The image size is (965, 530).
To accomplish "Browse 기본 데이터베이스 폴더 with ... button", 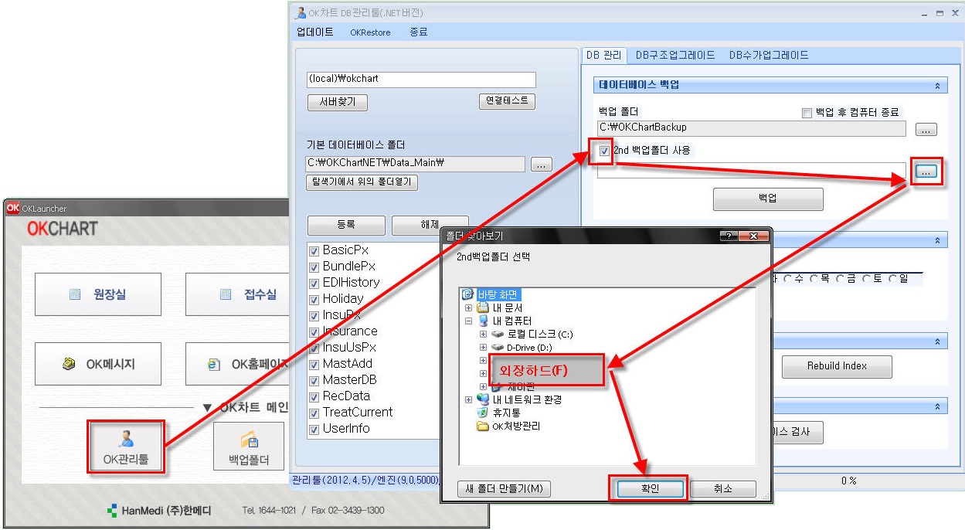I will (541, 164).
